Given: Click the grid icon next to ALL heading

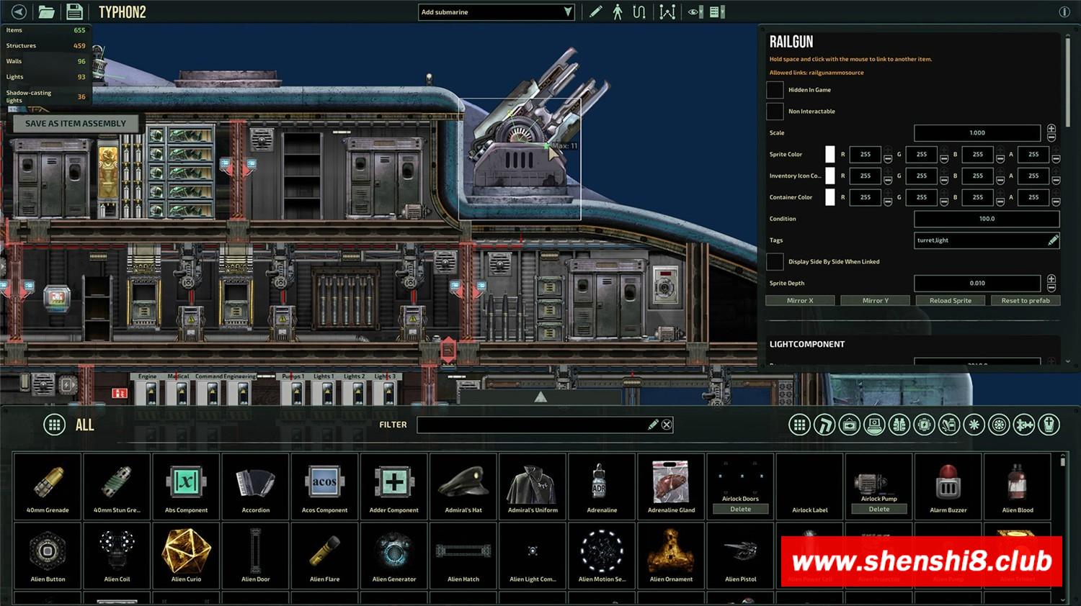Looking at the screenshot, I should coord(54,425).
